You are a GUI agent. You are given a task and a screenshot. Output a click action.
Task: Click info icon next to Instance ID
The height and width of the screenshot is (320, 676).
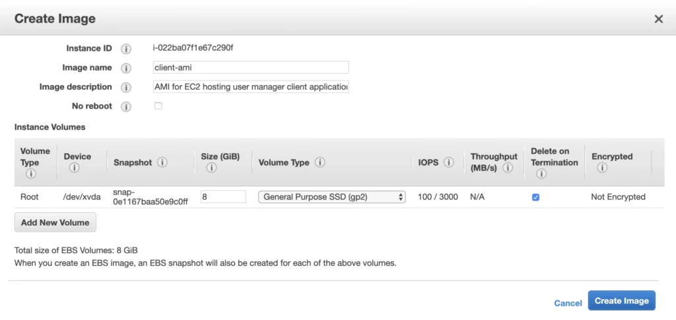point(125,49)
